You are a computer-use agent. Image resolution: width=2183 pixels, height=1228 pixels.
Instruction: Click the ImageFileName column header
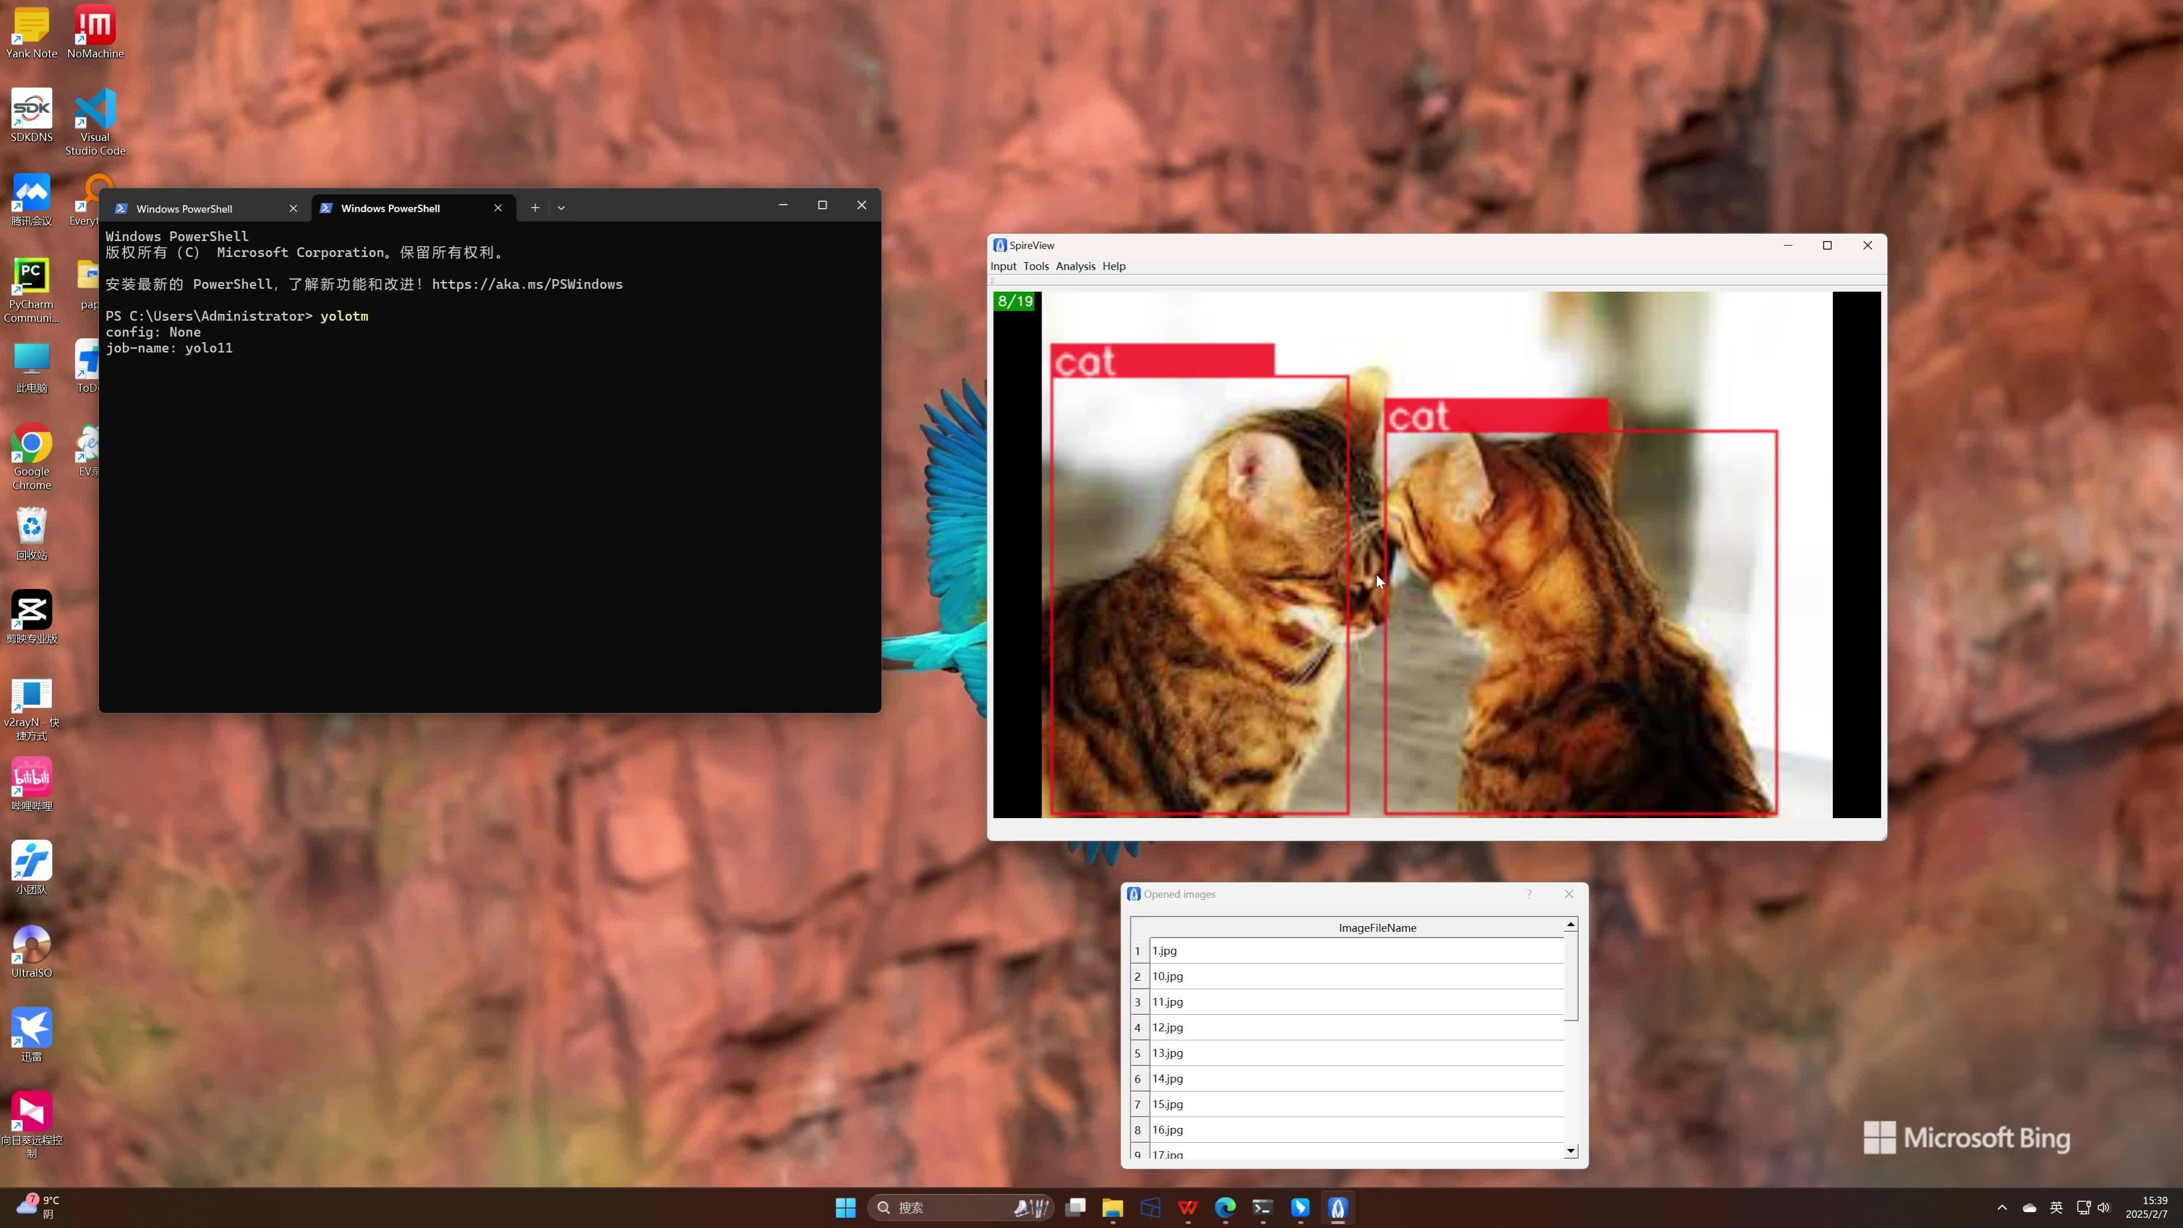coord(1377,928)
